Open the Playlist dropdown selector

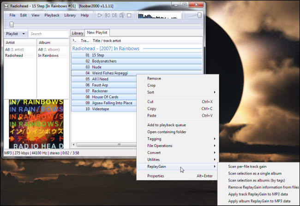tap(16, 34)
